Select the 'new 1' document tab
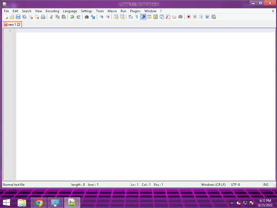The width and height of the screenshot is (277, 208). click(12, 25)
